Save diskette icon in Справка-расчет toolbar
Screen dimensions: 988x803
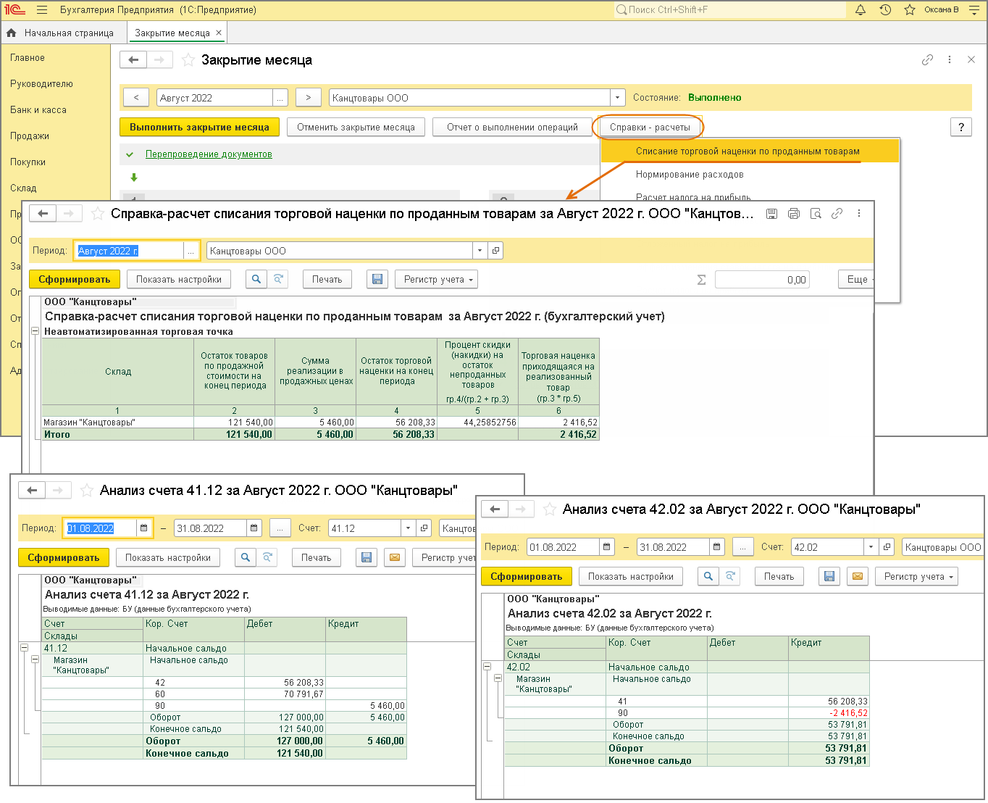click(376, 280)
